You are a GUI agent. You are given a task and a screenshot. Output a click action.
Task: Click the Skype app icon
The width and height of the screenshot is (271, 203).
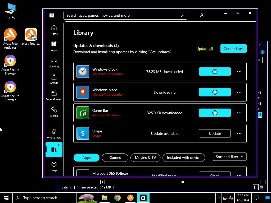(x=83, y=133)
